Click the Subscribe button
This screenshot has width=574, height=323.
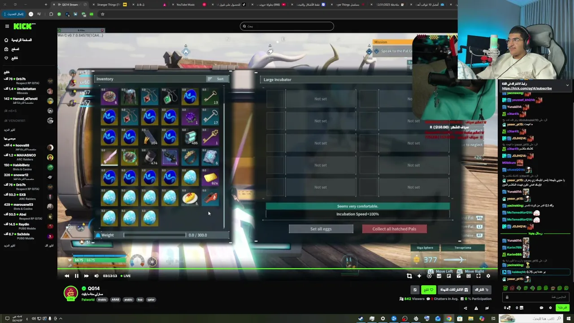point(482,290)
